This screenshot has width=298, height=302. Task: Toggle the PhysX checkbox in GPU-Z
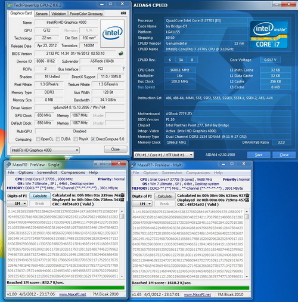[x=76, y=139]
